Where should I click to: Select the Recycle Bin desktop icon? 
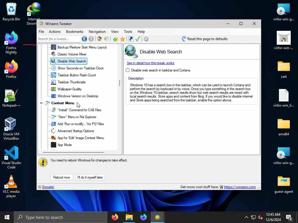coord(11,12)
